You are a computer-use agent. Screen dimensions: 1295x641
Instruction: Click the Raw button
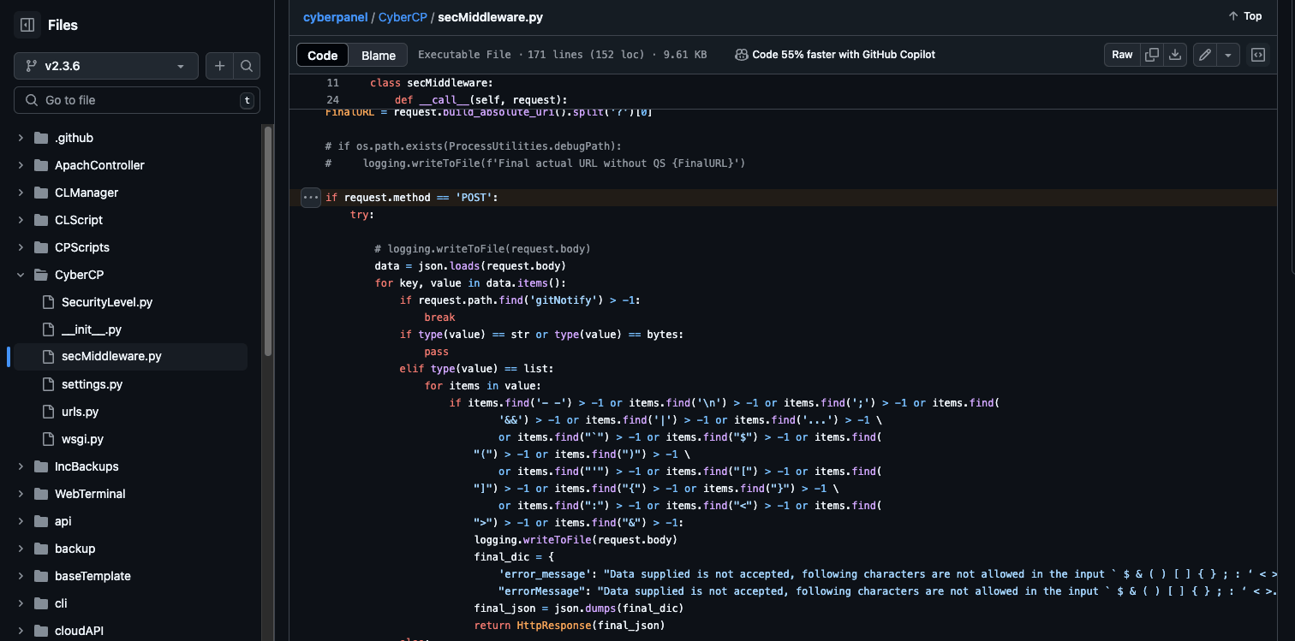[1122, 55]
